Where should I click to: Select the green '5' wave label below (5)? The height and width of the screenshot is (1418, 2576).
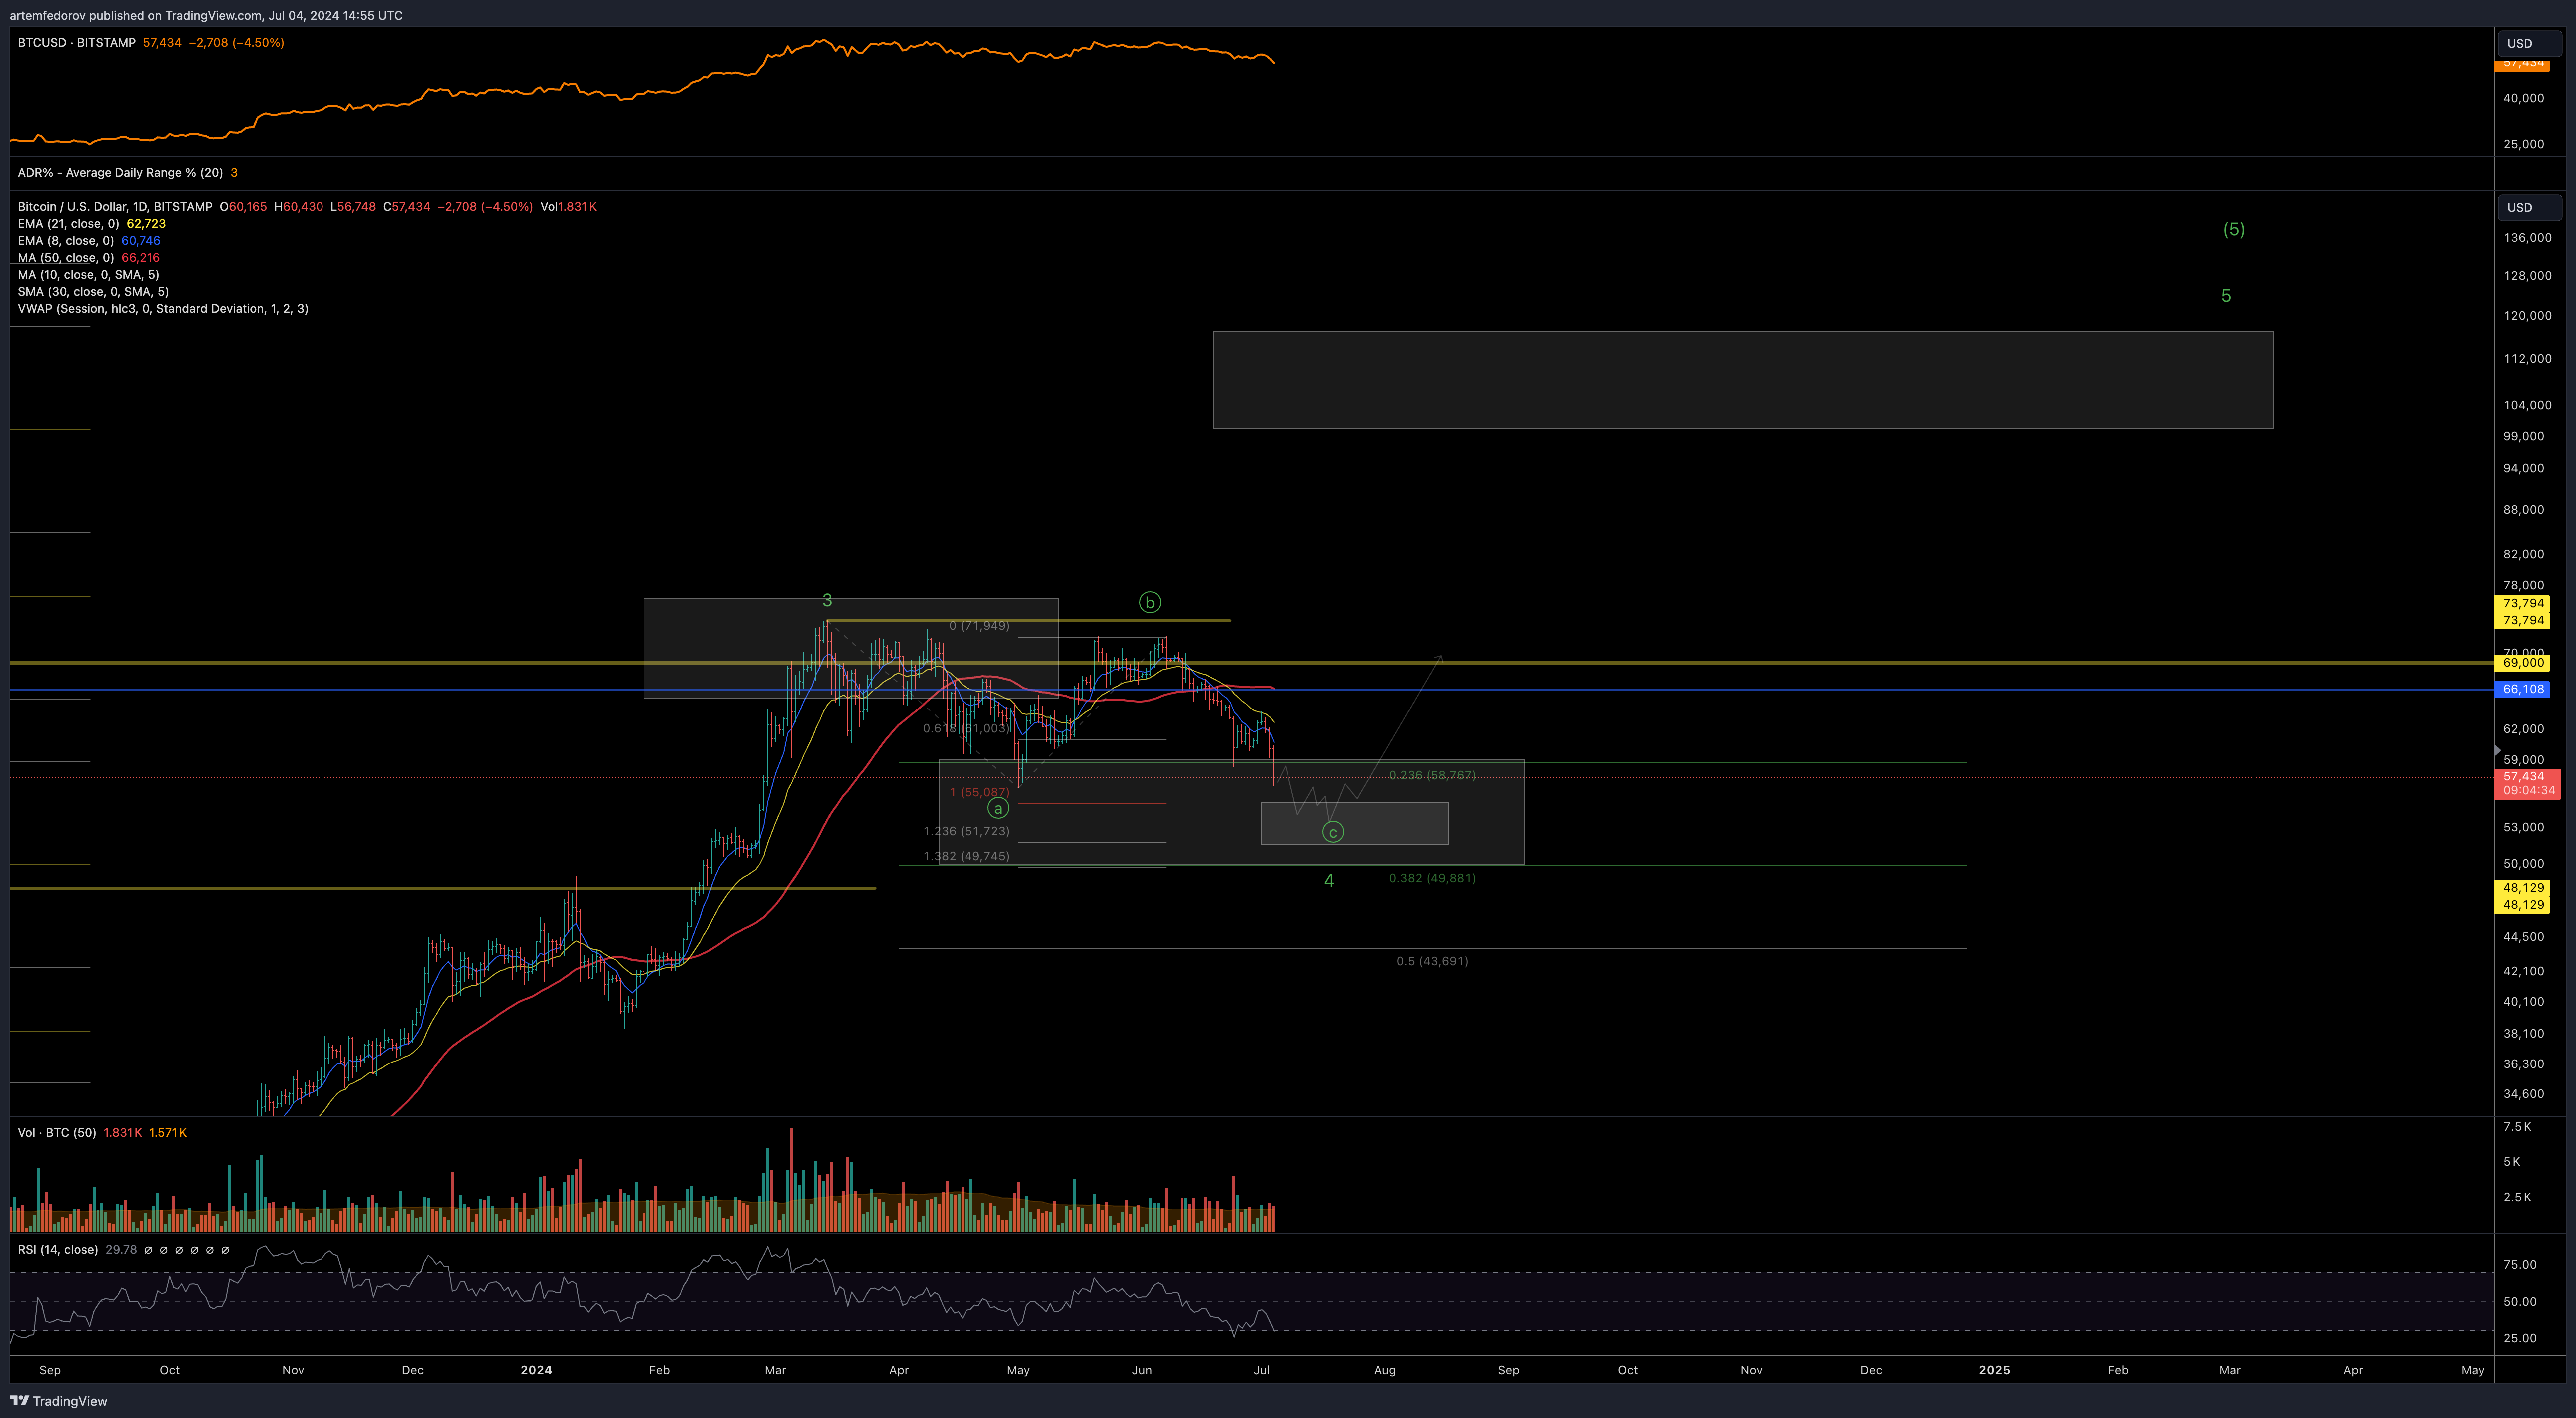pos(2226,295)
